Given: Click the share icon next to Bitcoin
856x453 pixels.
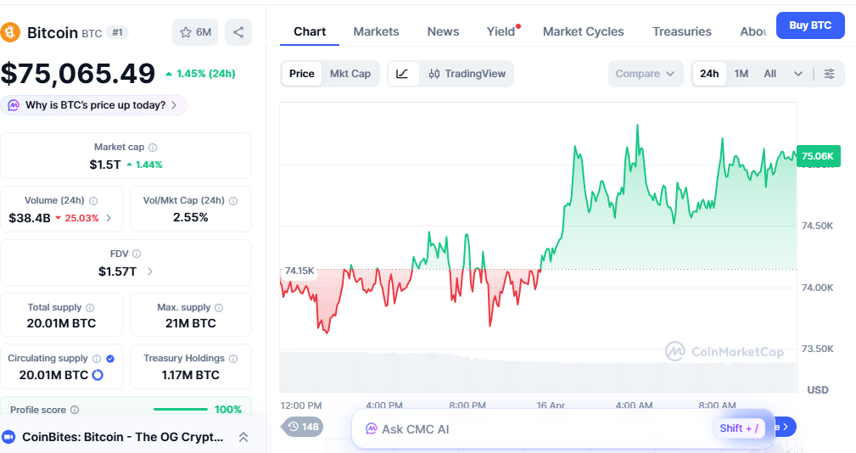Looking at the screenshot, I should [238, 32].
